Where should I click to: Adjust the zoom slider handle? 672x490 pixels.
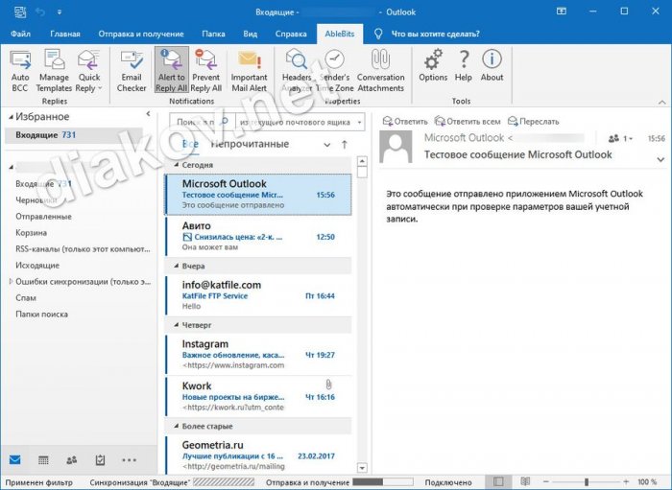tap(587, 482)
